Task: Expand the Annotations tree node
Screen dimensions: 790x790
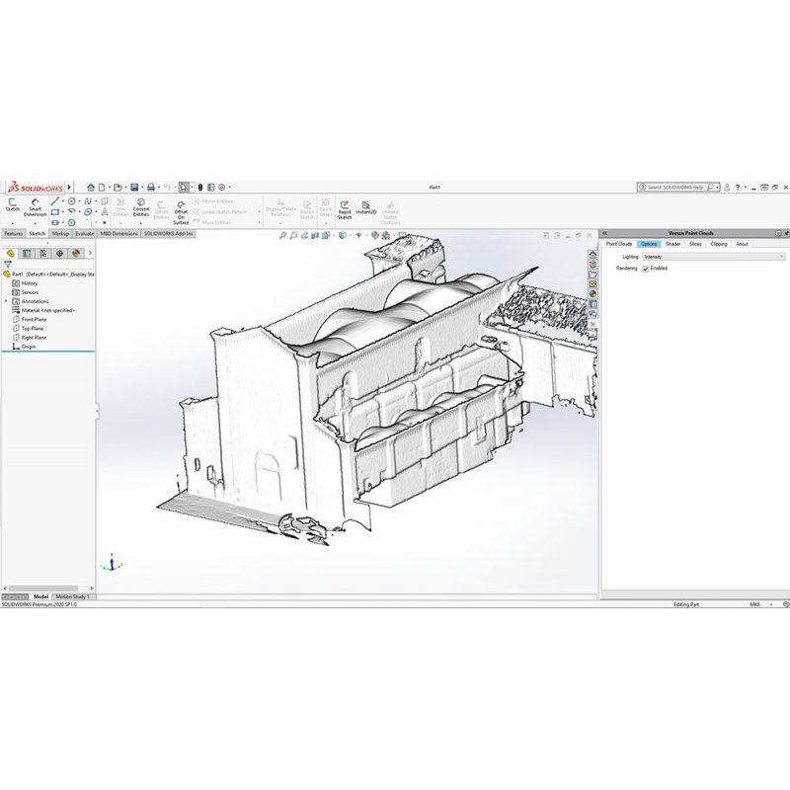Action: coord(5,301)
